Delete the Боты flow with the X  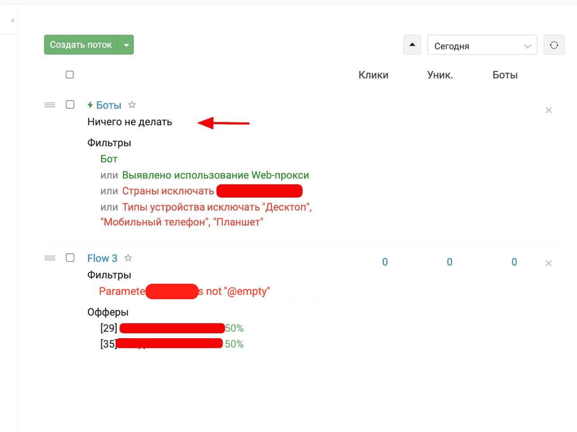pyautogui.click(x=549, y=110)
